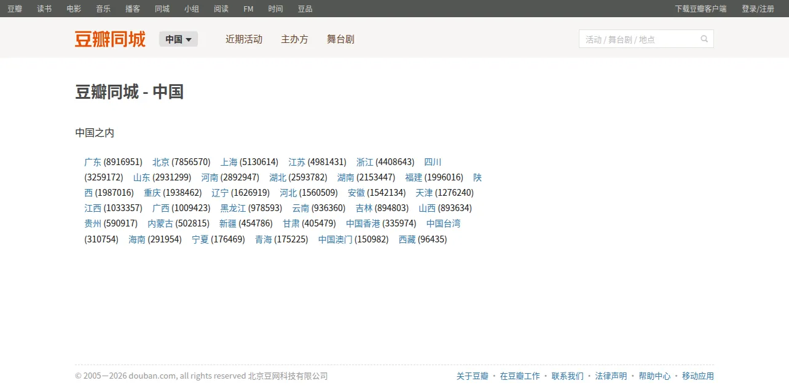Image resolution: width=789 pixels, height=386 pixels.
Task: Select the 安徽 link
Action: click(x=356, y=193)
